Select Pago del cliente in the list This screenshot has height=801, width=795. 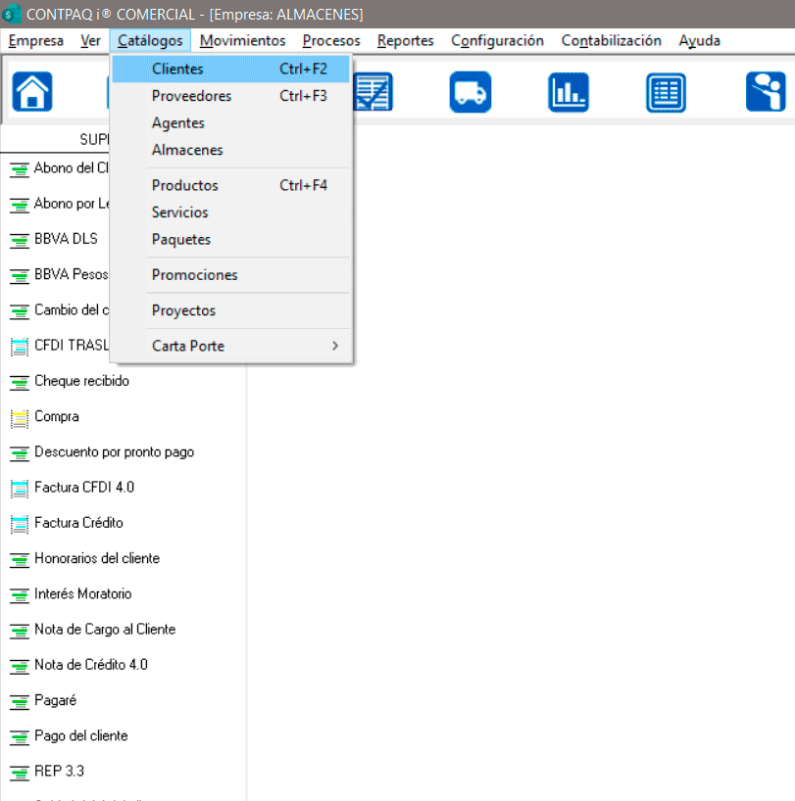point(80,735)
